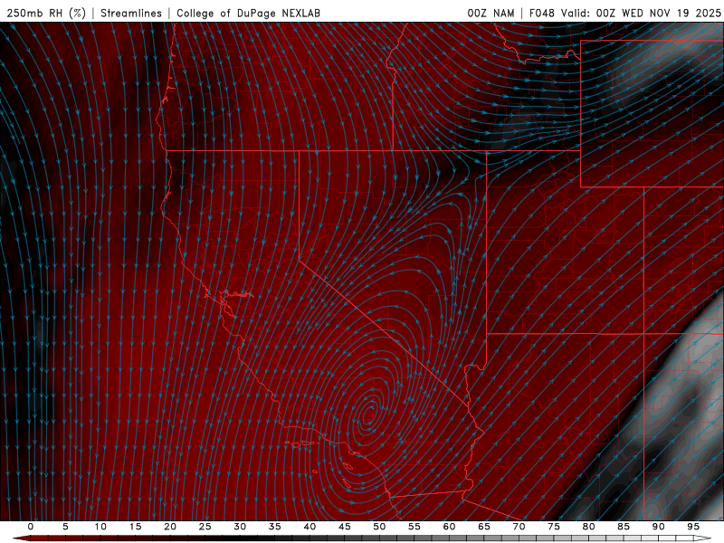Click the '65' label on color scale
724x543 pixels.
[x=484, y=527]
